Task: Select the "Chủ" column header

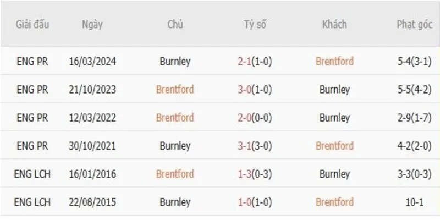Action: point(175,25)
